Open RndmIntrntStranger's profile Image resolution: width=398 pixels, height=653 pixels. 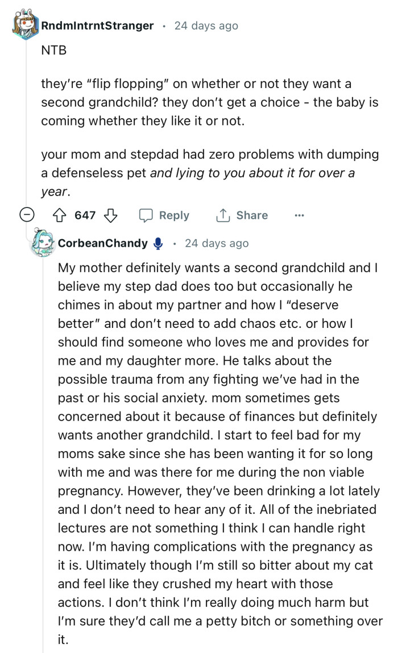pos(98,25)
